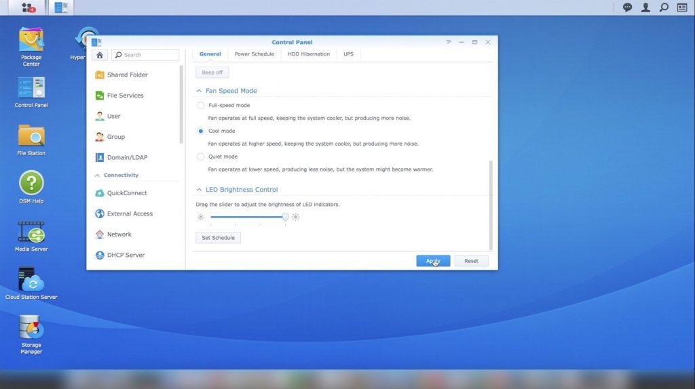Viewport: 695px width, 389px height.
Task: Select Quiet mode radio button
Action: (x=201, y=157)
